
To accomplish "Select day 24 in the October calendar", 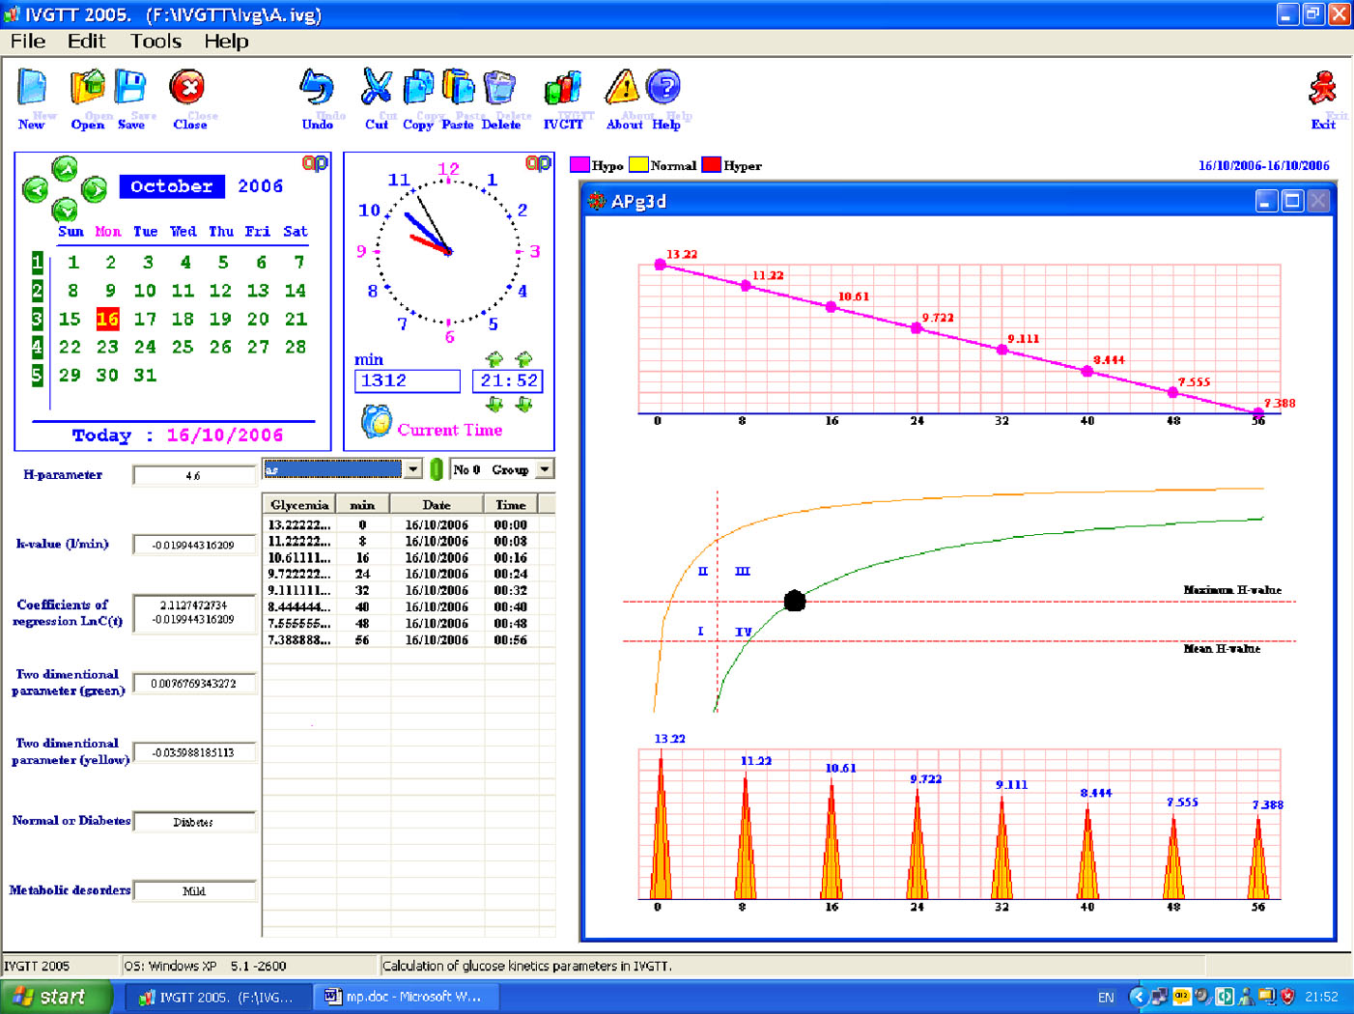I will [x=145, y=347].
